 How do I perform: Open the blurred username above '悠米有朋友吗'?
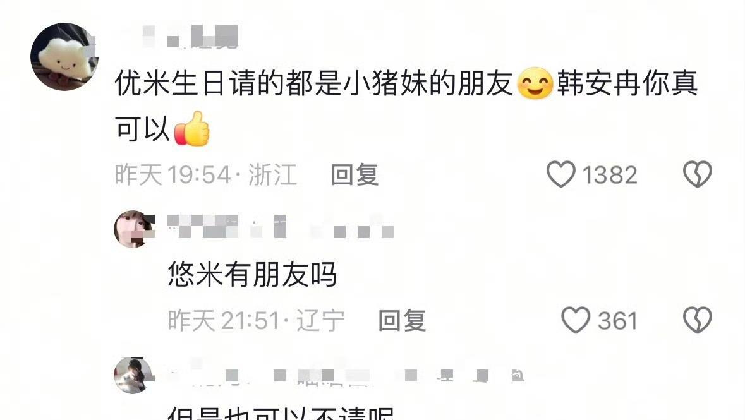[x=281, y=226]
